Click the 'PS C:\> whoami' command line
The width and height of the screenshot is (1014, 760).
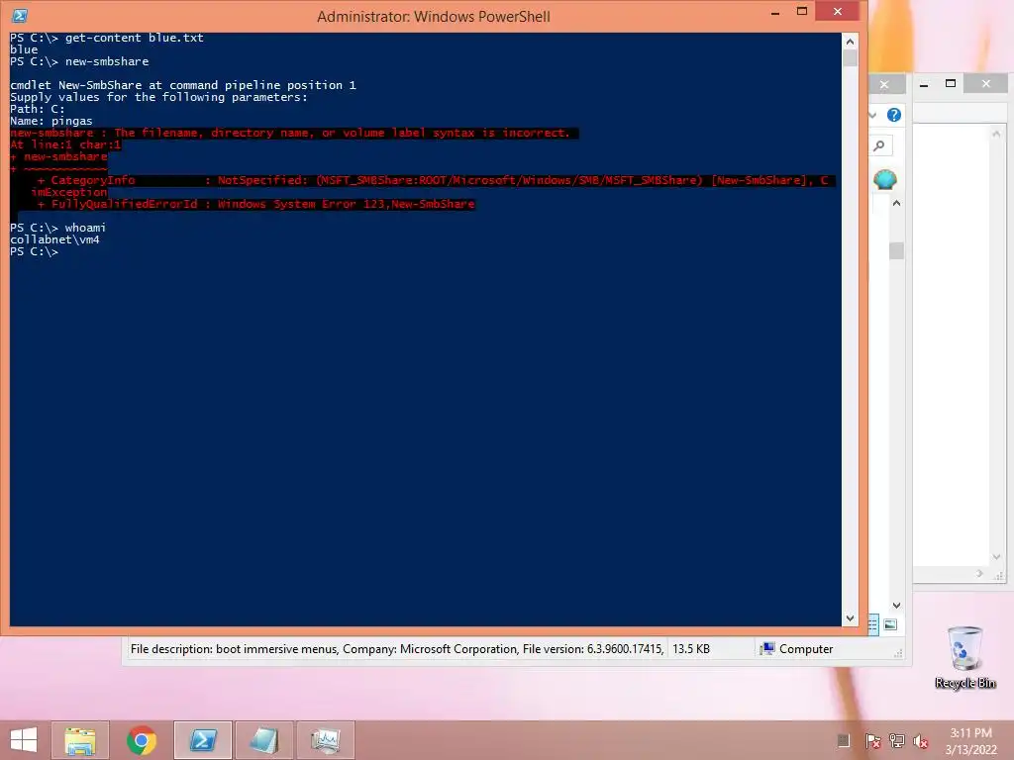[58, 228]
